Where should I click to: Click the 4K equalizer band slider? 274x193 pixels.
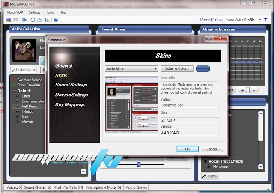point(248,62)
